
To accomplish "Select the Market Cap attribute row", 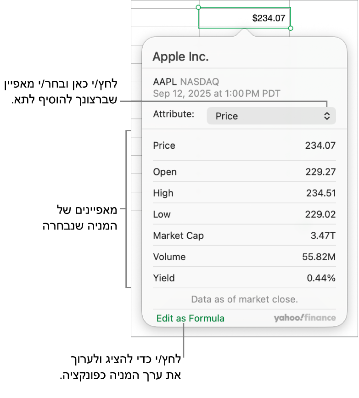I will [244, 235].
